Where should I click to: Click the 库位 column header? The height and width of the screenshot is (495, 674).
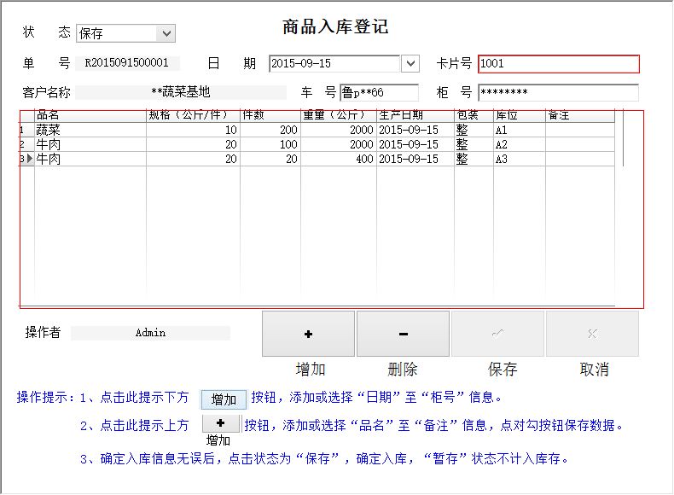(520, 115)
